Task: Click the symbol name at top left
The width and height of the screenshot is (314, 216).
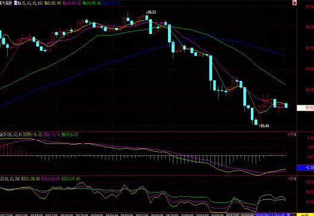Action: point(6,3)
